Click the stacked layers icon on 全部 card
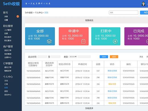The width and height of the screenshot is (148, 111). coord(49,42)
